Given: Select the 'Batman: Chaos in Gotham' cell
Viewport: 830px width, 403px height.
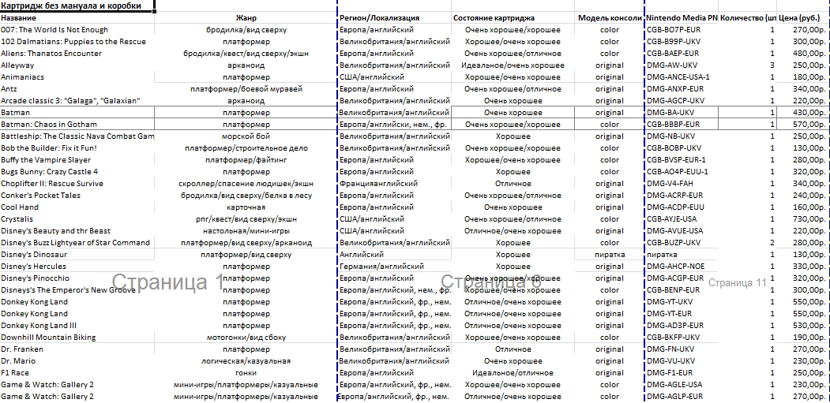Looking at the screenshot, I should point(77,125).
